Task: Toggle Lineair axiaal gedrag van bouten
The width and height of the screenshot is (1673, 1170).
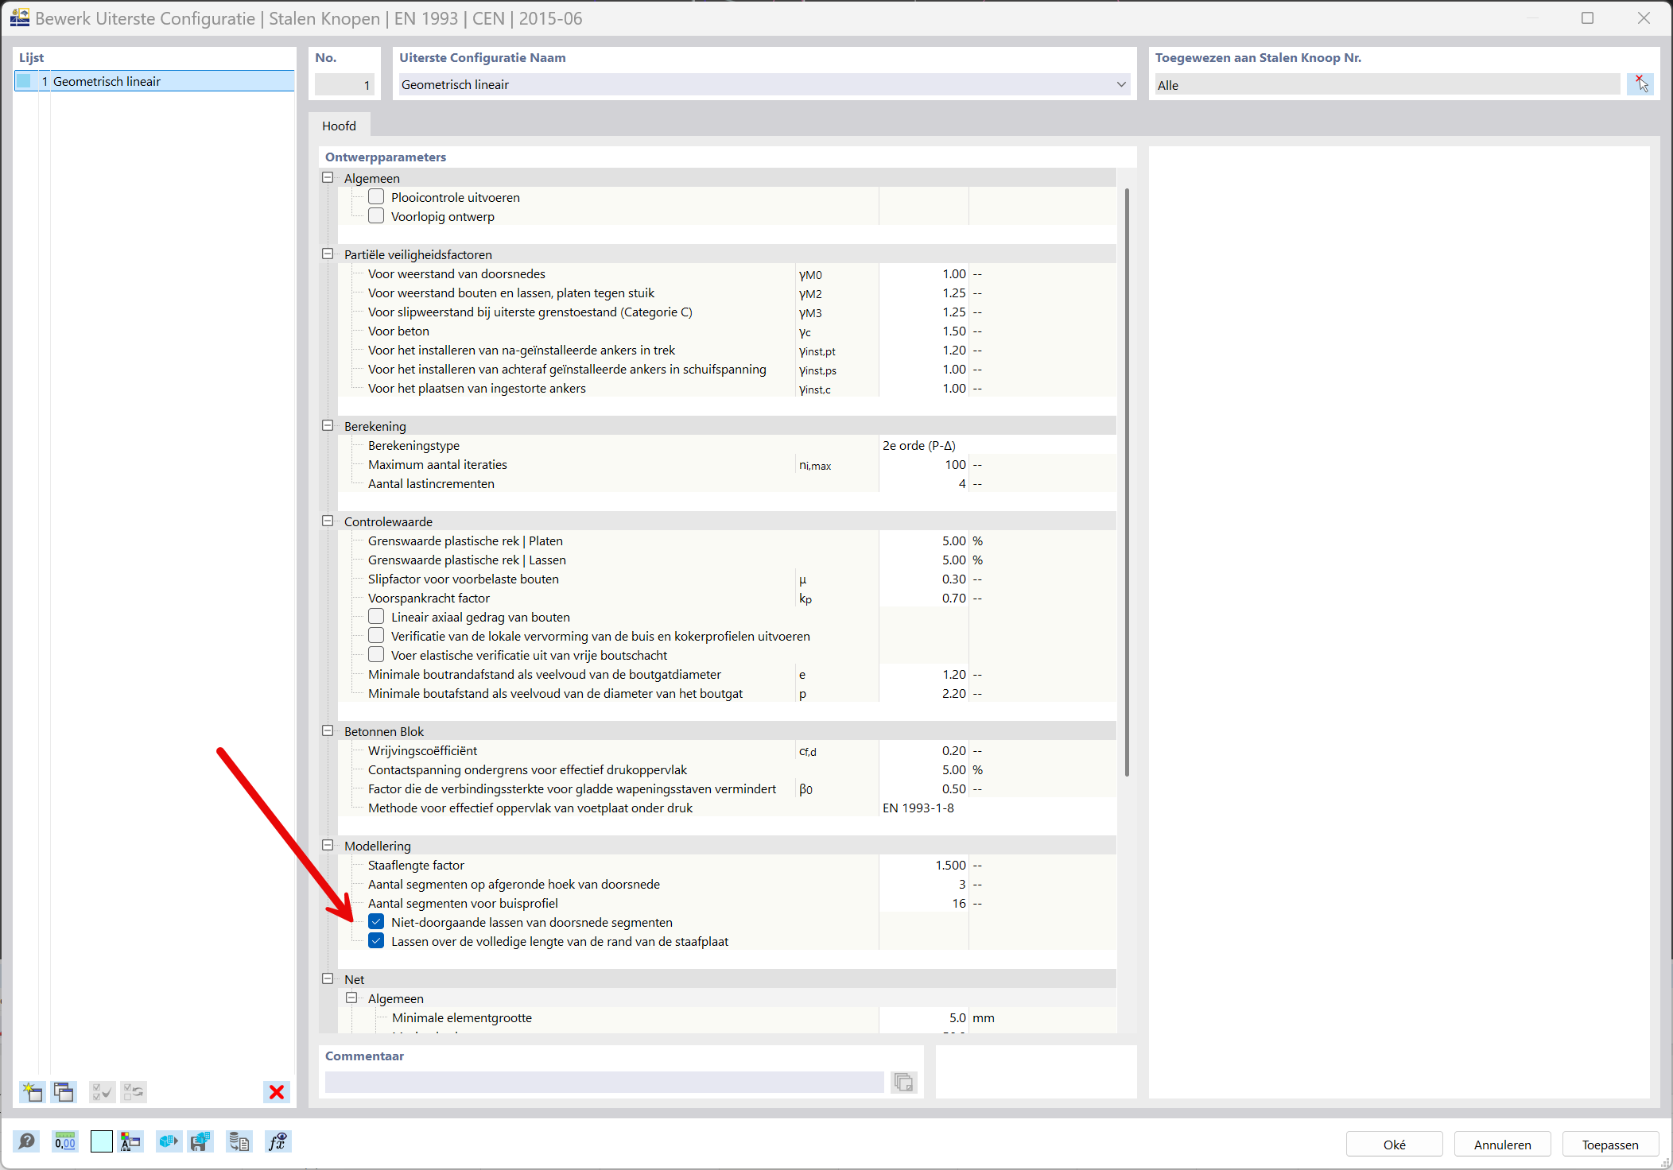Action: (x=376, y=616)
